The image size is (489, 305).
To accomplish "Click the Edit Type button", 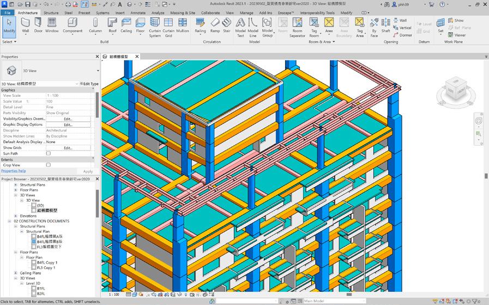I will [x=89, y=84].
